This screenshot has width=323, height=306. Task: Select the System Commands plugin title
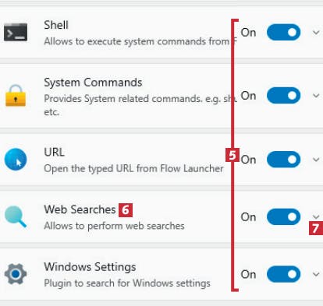click(x=93, y=83)
